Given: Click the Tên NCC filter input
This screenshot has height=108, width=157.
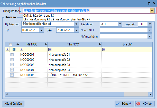Looking at the screenshot, I should [77, 49].
